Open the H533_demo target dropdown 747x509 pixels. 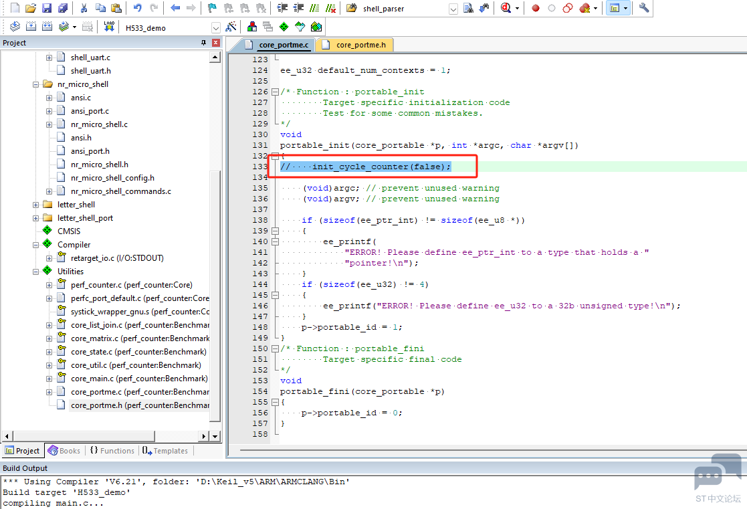point(216,27)
